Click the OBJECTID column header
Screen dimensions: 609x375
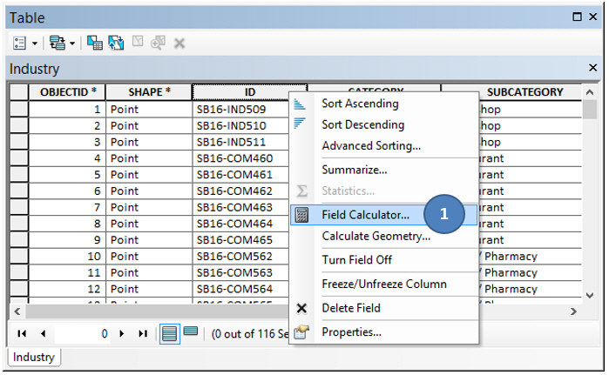point(68,91)
